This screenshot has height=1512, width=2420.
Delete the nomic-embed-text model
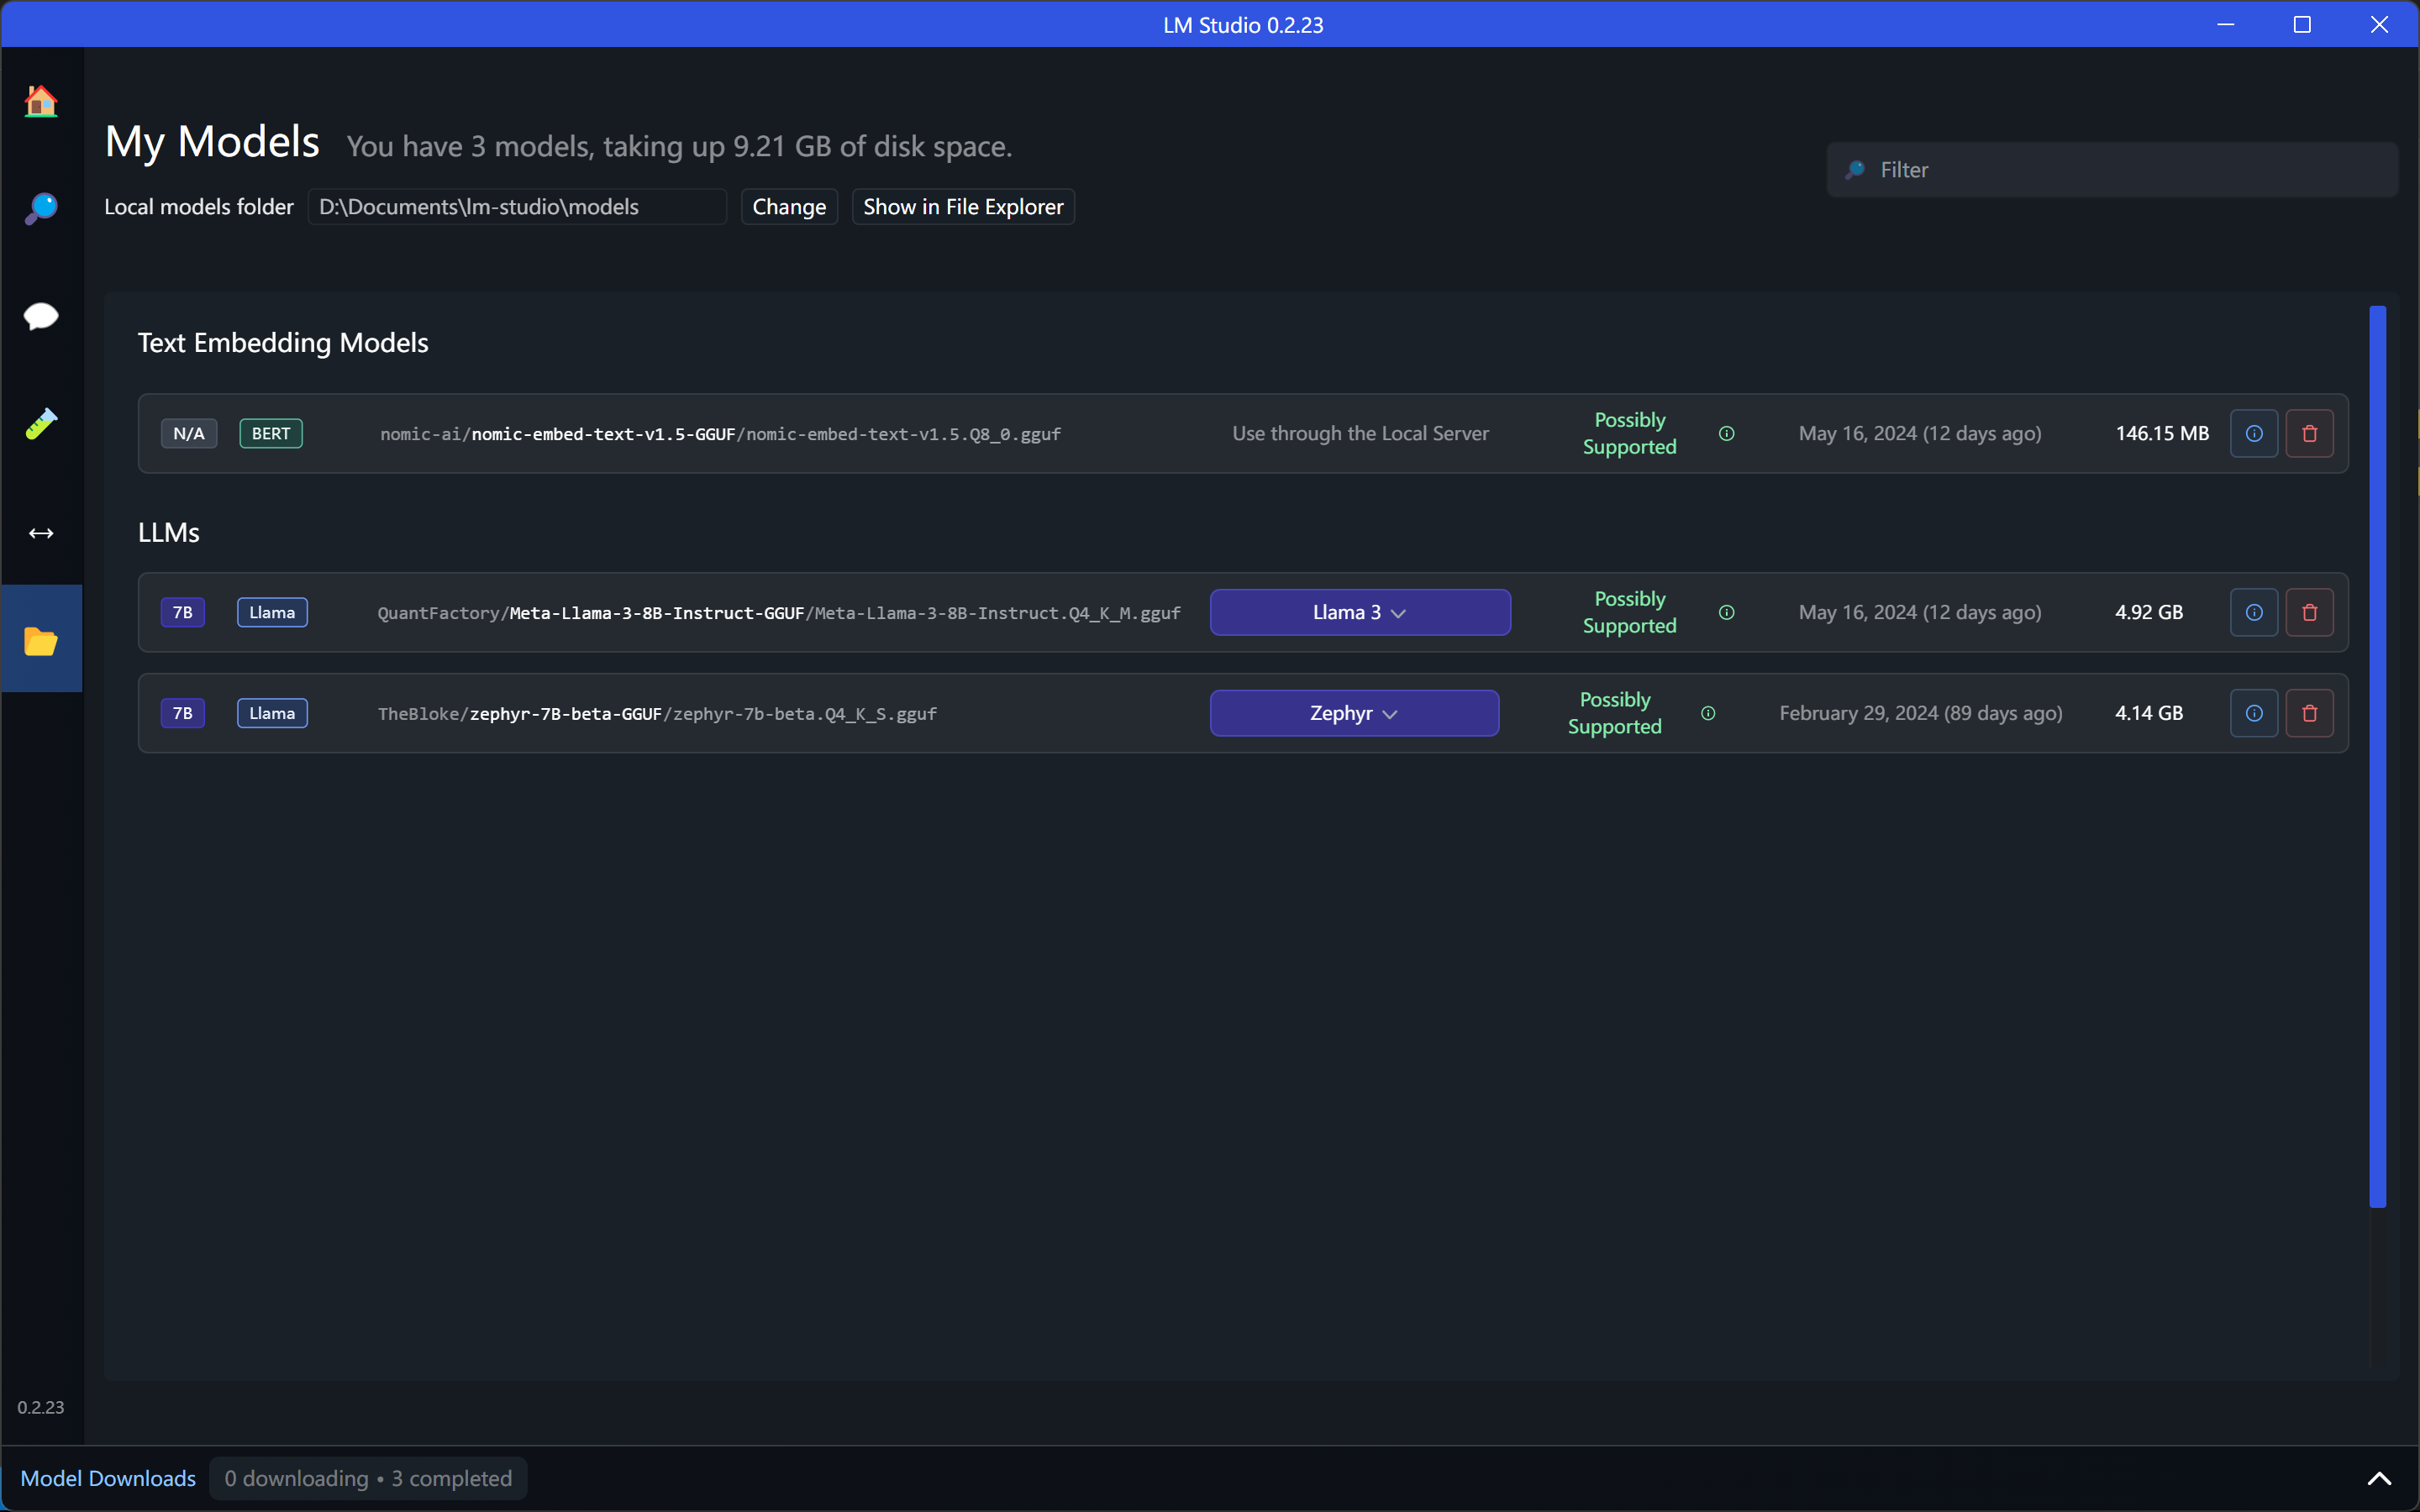click(x=2310, y=433)
